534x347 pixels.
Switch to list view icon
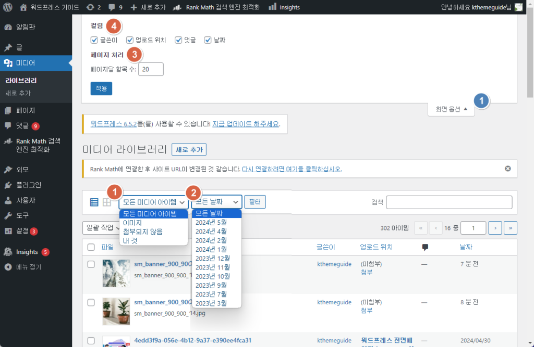[94, 202]
